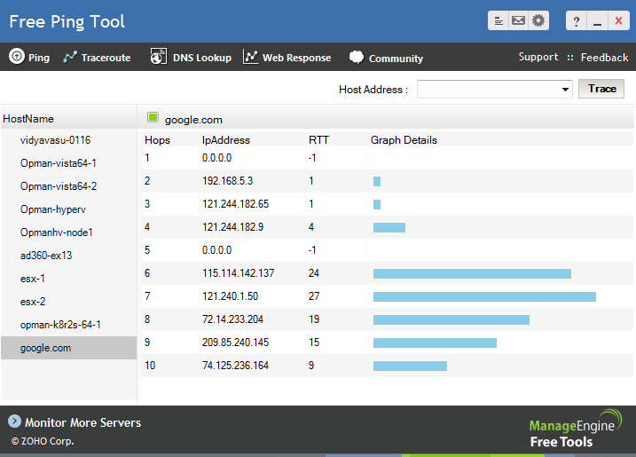Click the Web Response chart icon
The height and width of the screenshot is (457, 636).
point(250,57)
